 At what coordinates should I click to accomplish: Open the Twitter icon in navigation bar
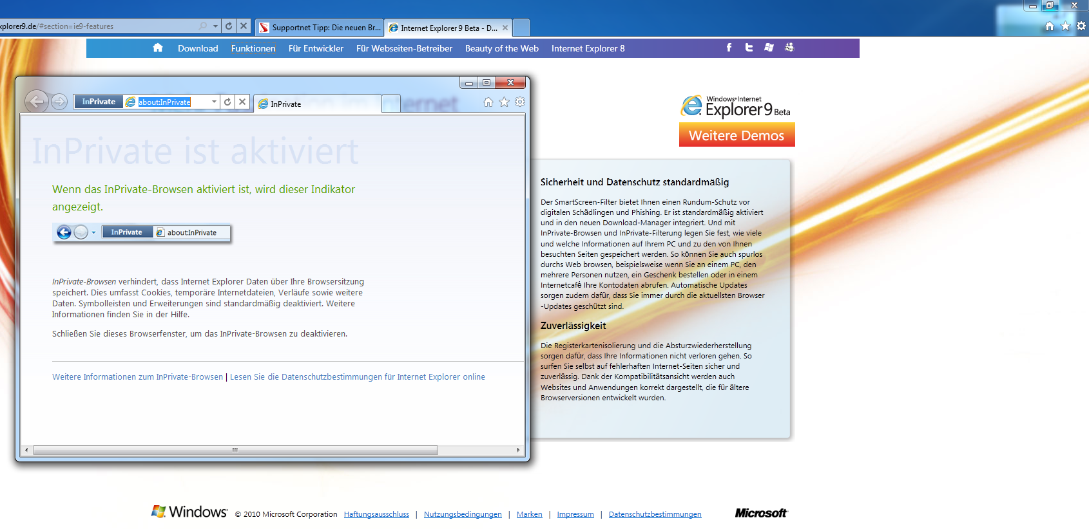(x=749, y=48)
